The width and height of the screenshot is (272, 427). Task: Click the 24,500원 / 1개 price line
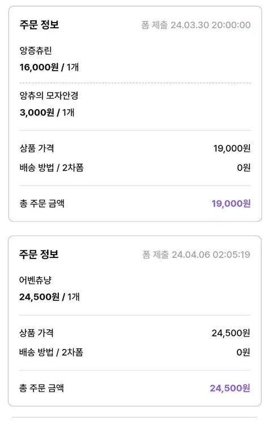point(49,297)
